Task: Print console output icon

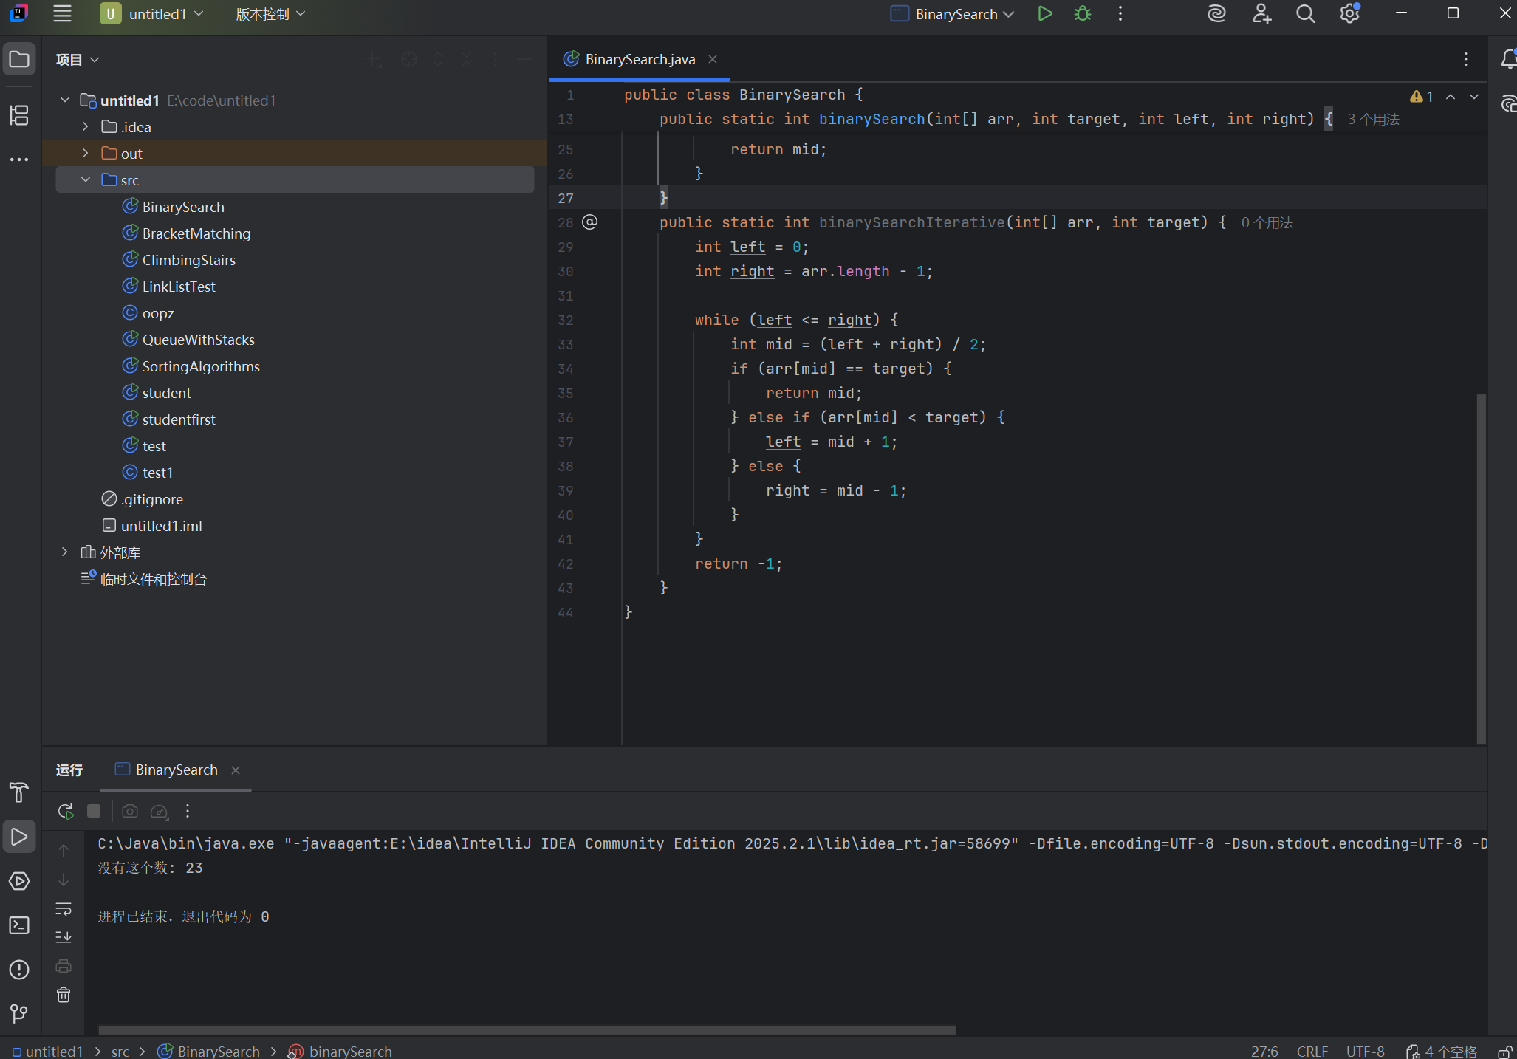Action: (64, 966)
